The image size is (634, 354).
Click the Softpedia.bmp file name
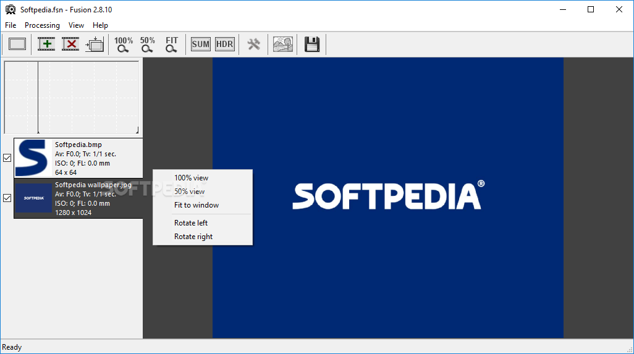click(x=78, y=145)
